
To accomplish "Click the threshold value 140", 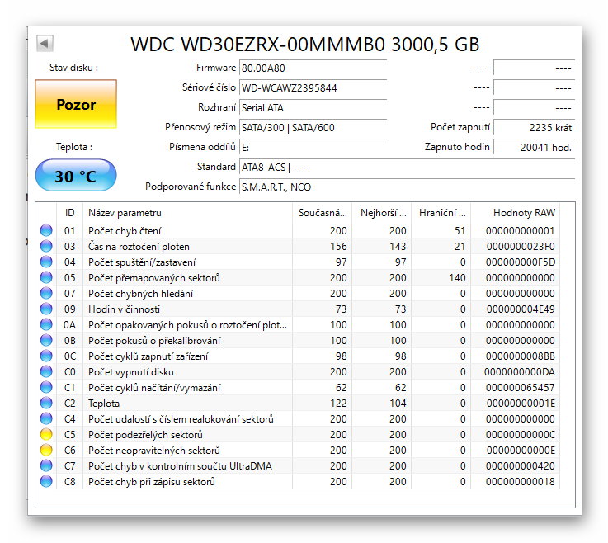I will coord(457,278).
